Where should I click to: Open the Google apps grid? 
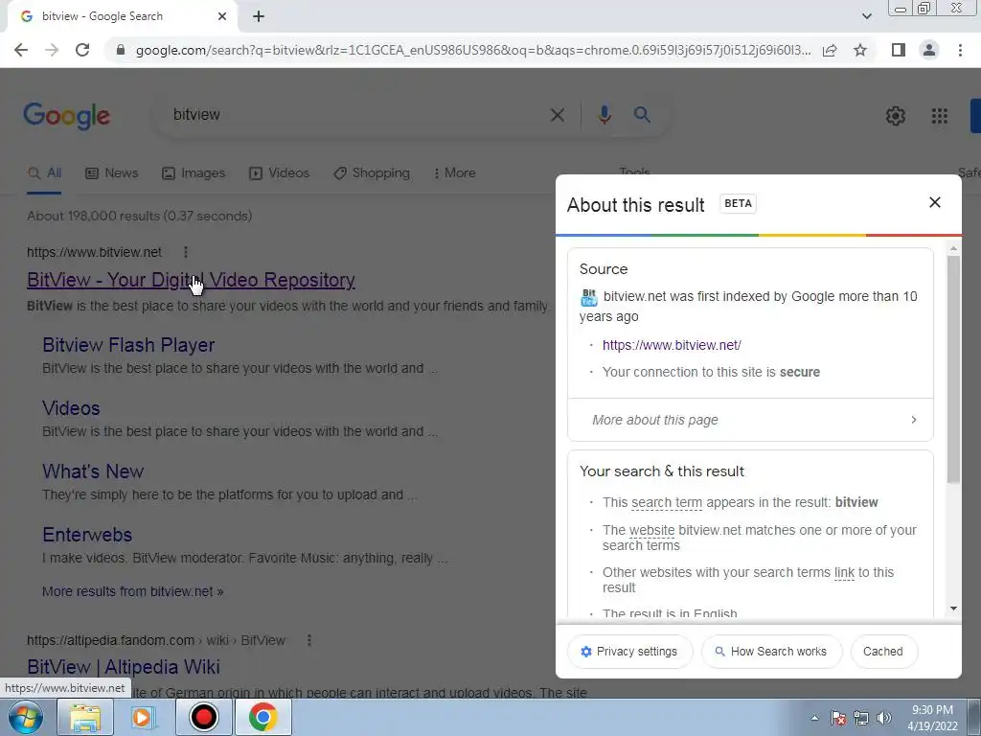(939, 116)
